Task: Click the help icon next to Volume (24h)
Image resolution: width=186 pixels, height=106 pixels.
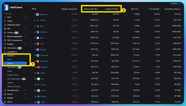Action: coord(96,9)
